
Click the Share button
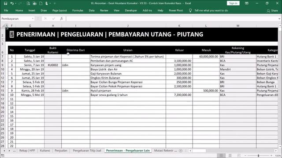pyautogui.click(x=272, y=11)
